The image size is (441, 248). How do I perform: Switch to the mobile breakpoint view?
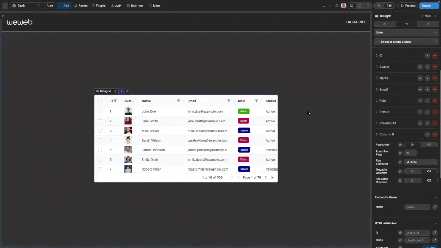[x=368, y=6]
